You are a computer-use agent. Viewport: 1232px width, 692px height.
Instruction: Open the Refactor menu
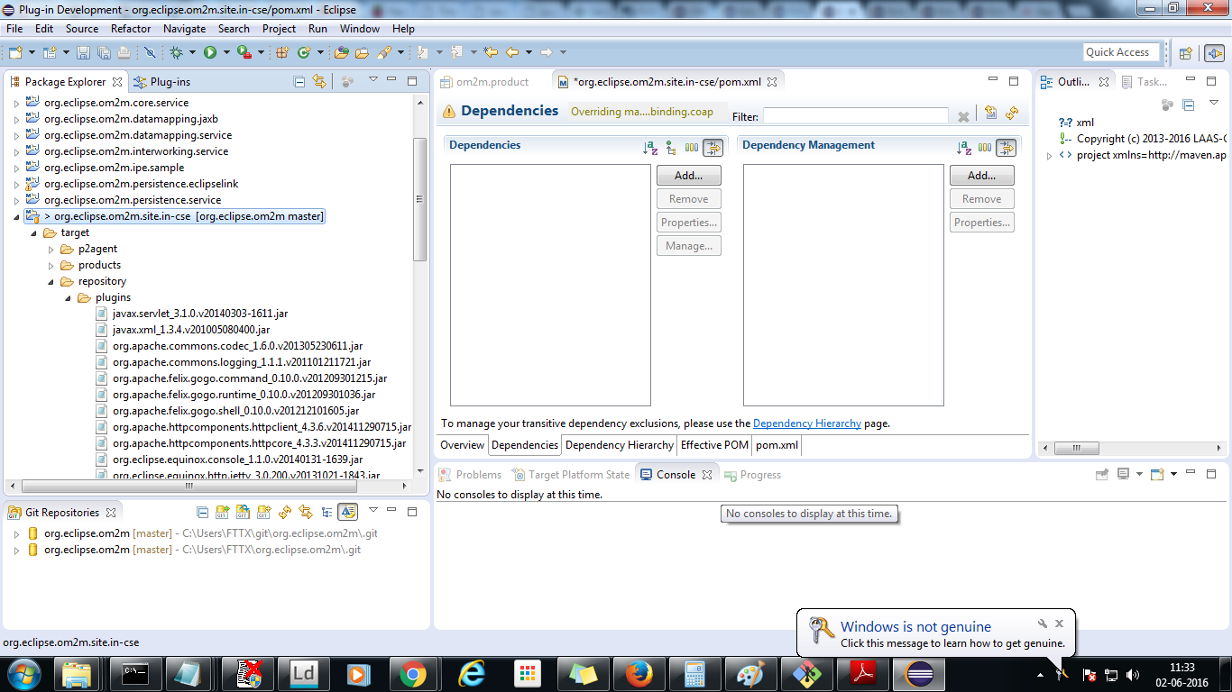131,29
